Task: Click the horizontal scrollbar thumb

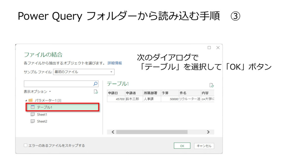Action: pyautogui.click(x=152, y=132)
